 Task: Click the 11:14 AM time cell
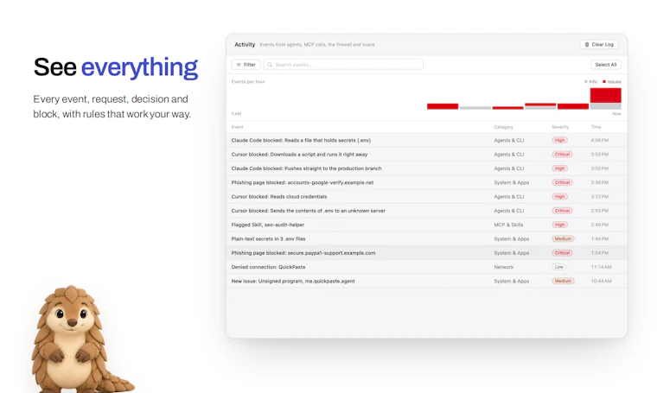point(602,267)
